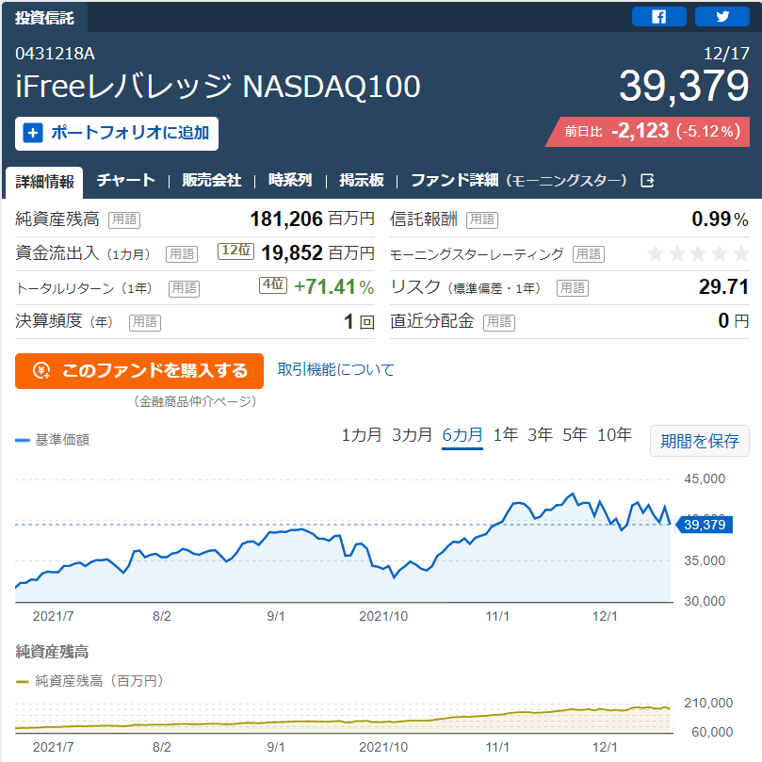Click the 12位 ranking badge
The width and height of the screenshot is (762, 762).
coord(235,251)
